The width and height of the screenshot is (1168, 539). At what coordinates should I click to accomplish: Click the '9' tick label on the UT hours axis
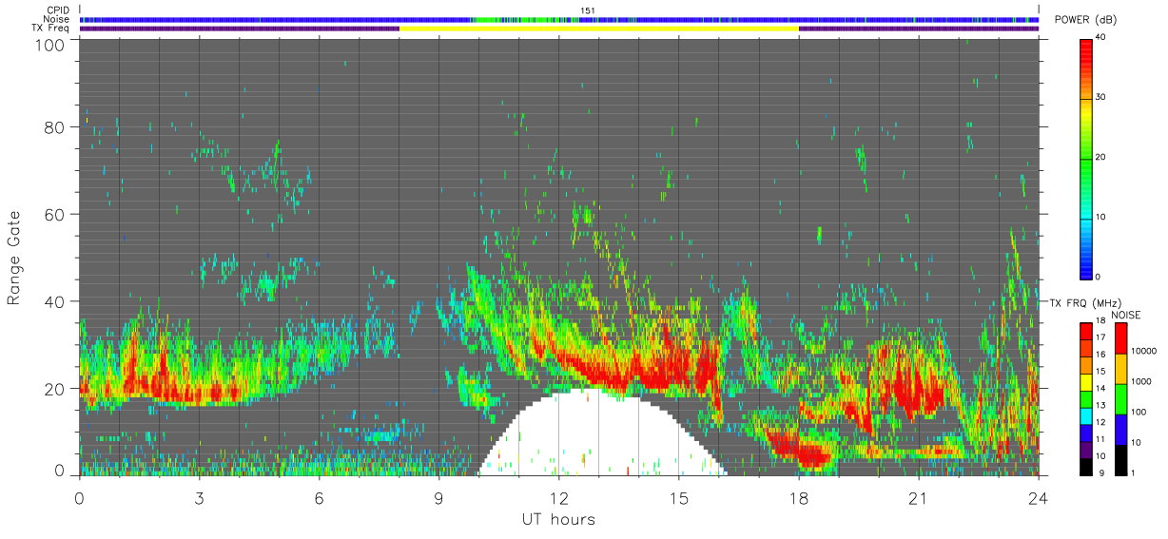point(439,497)
